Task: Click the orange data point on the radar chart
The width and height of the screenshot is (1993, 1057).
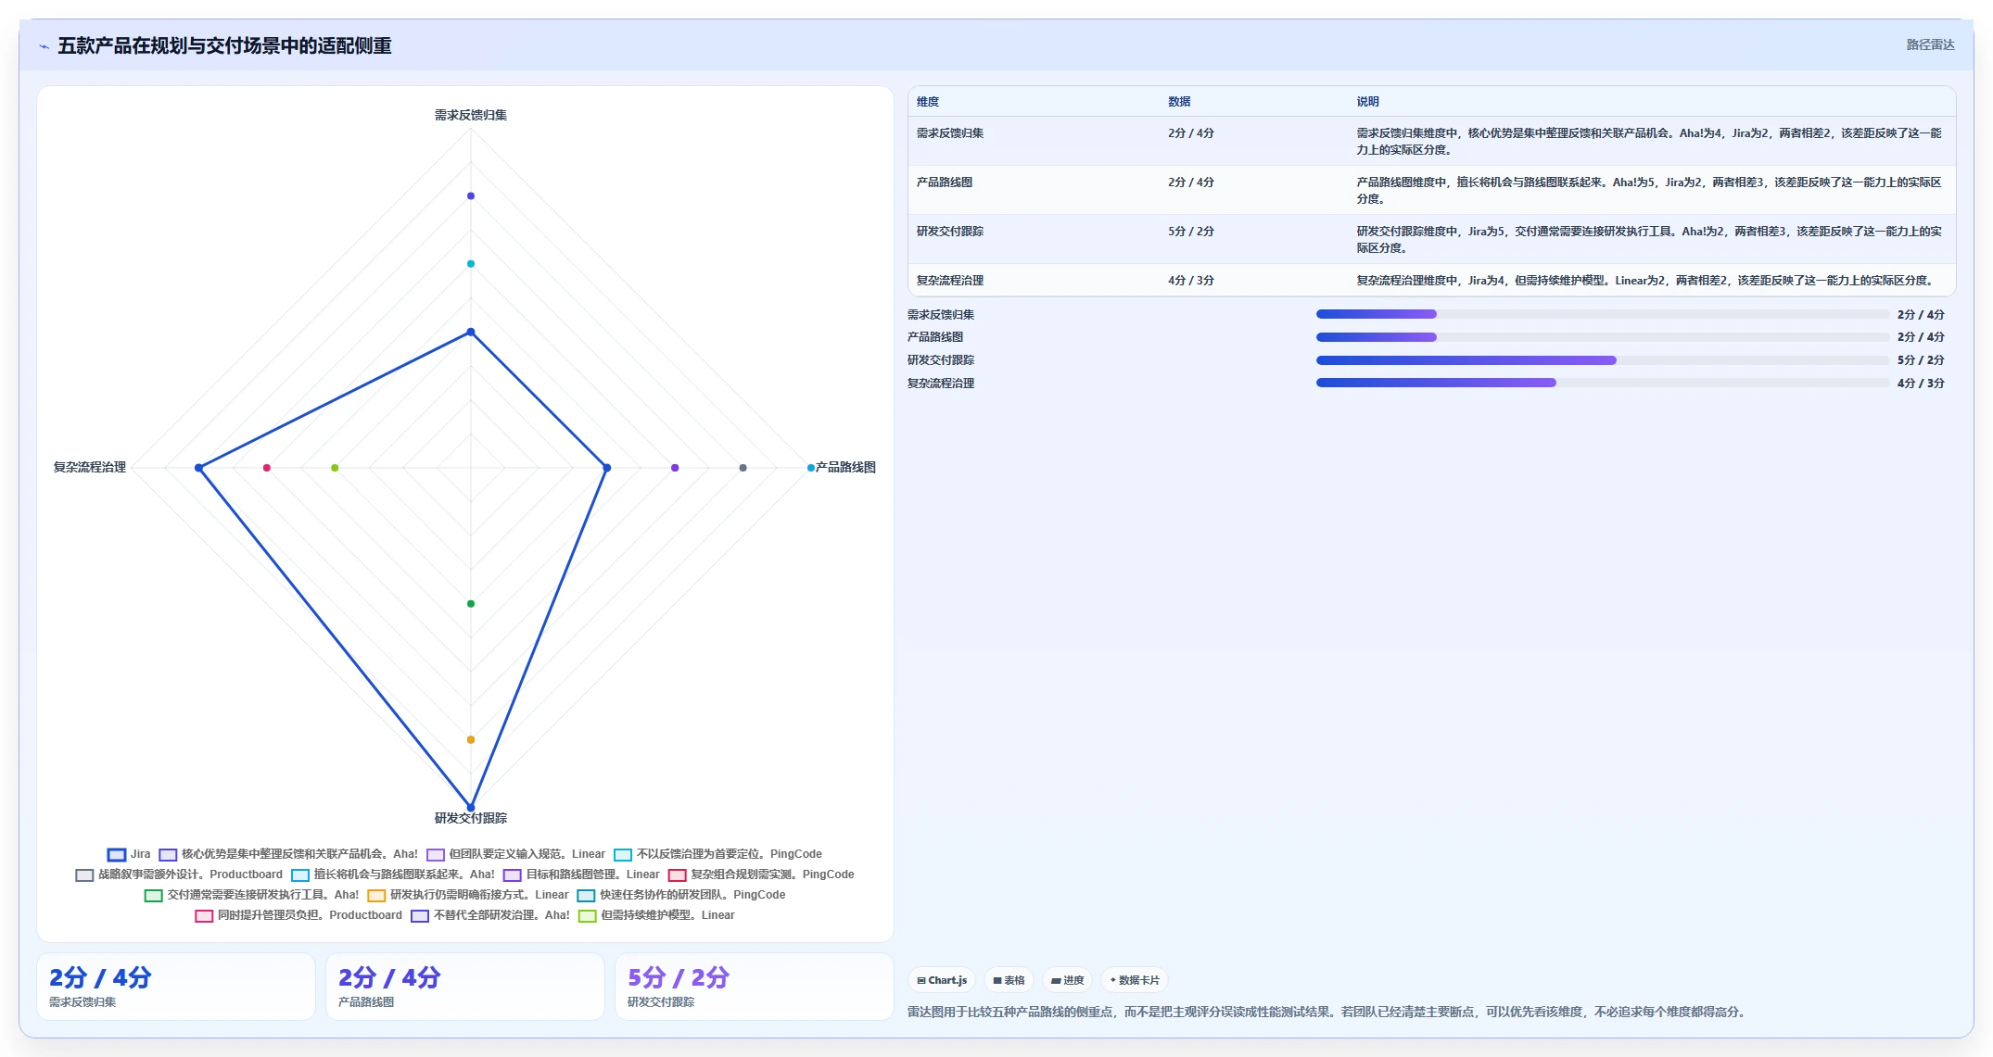Action: point(471,739)
